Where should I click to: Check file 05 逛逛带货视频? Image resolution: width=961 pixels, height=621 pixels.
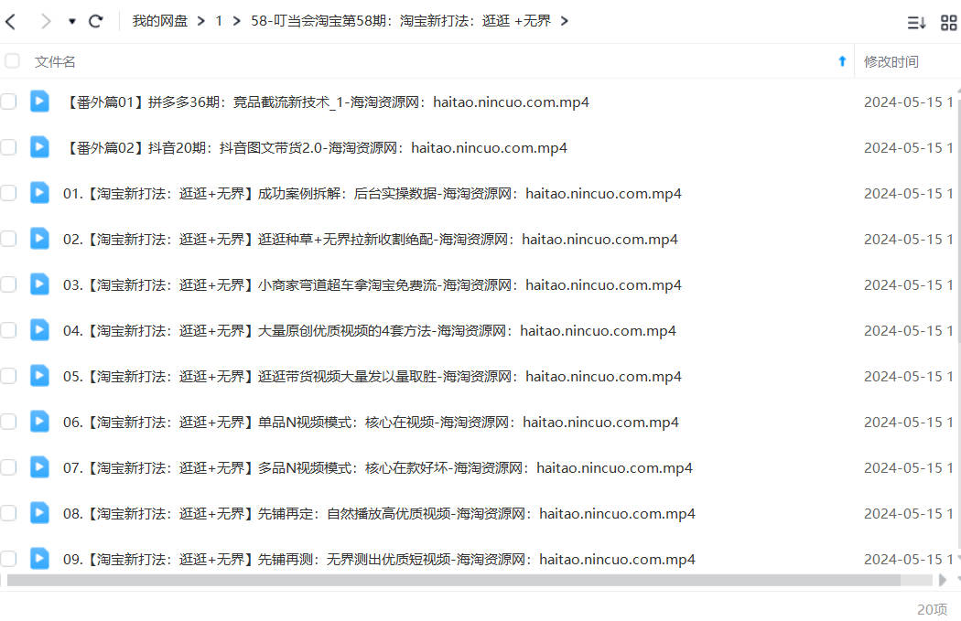(x=8, y=376)
